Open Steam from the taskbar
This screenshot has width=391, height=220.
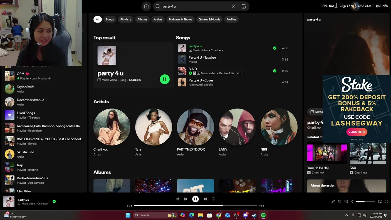tap(254, 215)
